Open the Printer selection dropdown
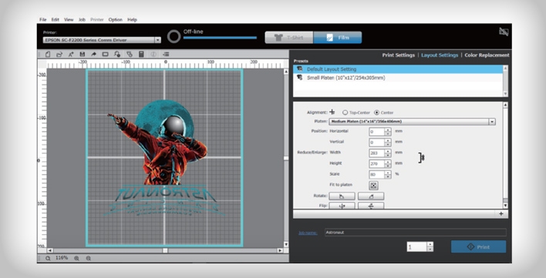546x278 pixels. click(x=158, y=40)
